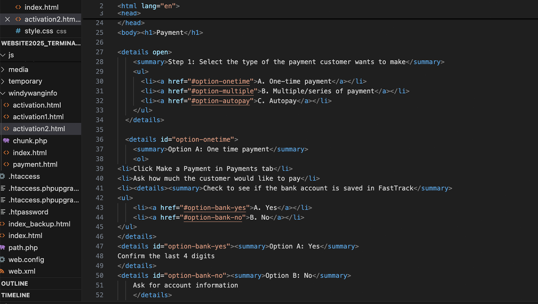The height and width of the screenshot is (304, 538).
Task: Open index_backup.html in the explorer
Action: 39,224
